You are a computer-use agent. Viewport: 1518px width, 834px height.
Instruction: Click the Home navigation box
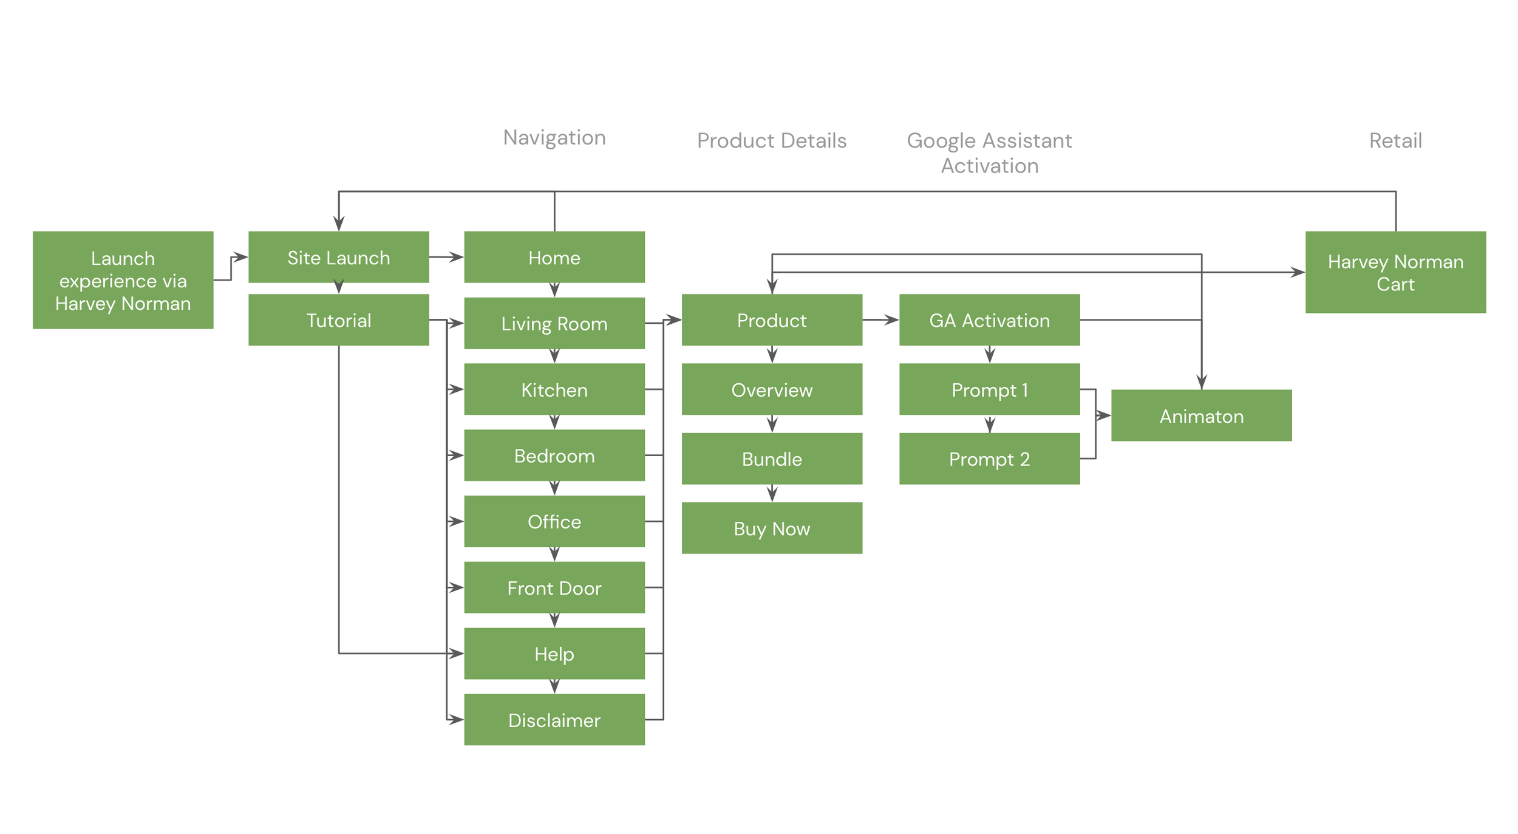pyautogui.click(x=554, y=257)
